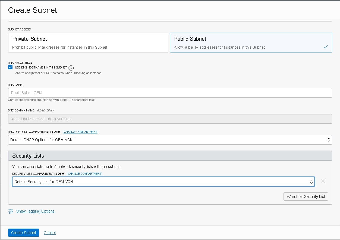Click the stepper arrows on Security List field

click(x=311, y=182)
